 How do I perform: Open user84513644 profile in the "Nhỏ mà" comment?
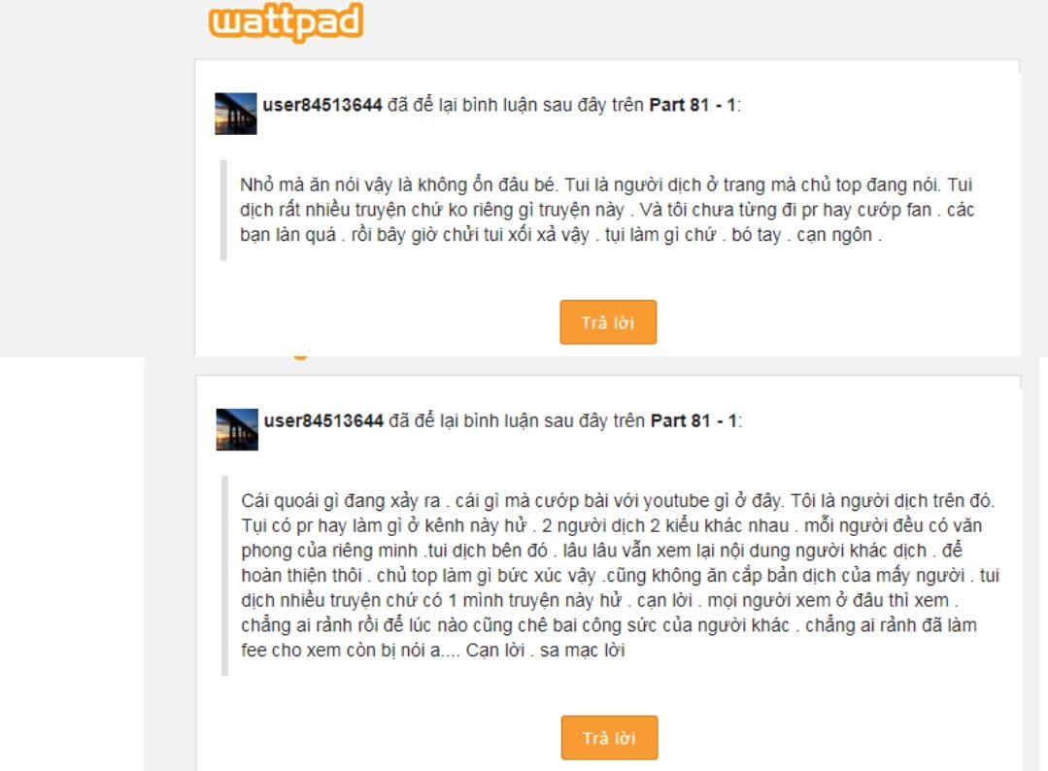click(x=322, y=105)
